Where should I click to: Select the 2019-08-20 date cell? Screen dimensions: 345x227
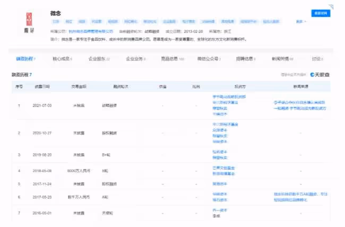42,155
